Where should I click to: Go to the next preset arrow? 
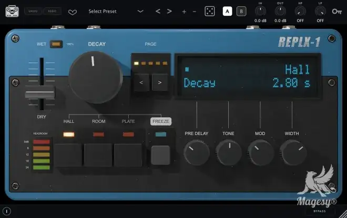click(169, 11)
